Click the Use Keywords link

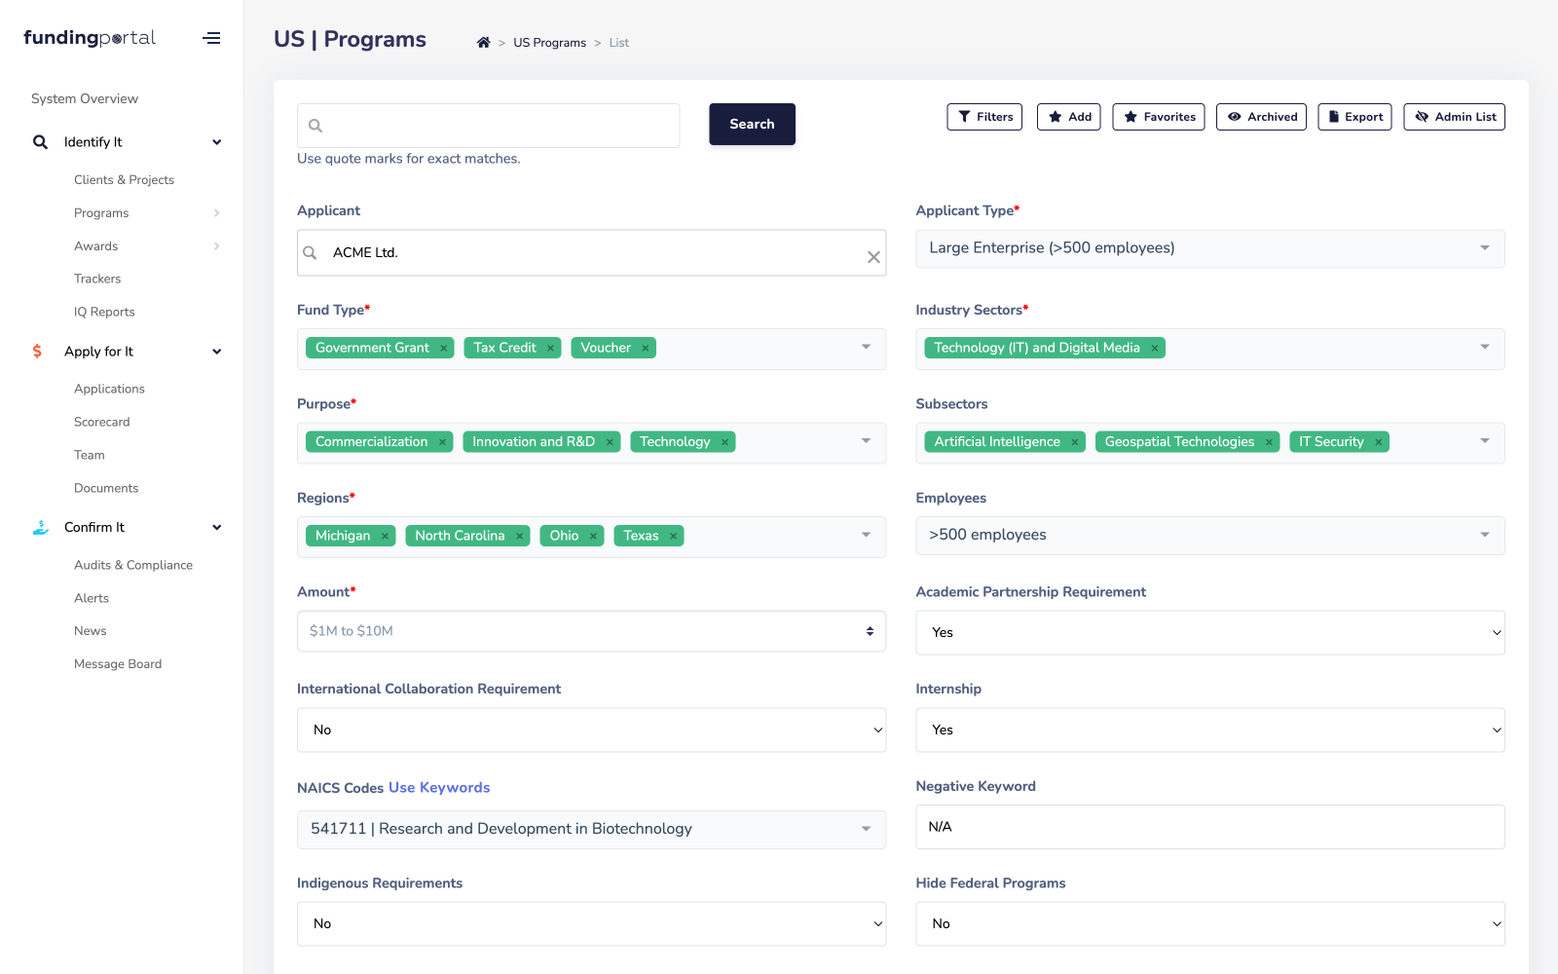tap(439, 787)
